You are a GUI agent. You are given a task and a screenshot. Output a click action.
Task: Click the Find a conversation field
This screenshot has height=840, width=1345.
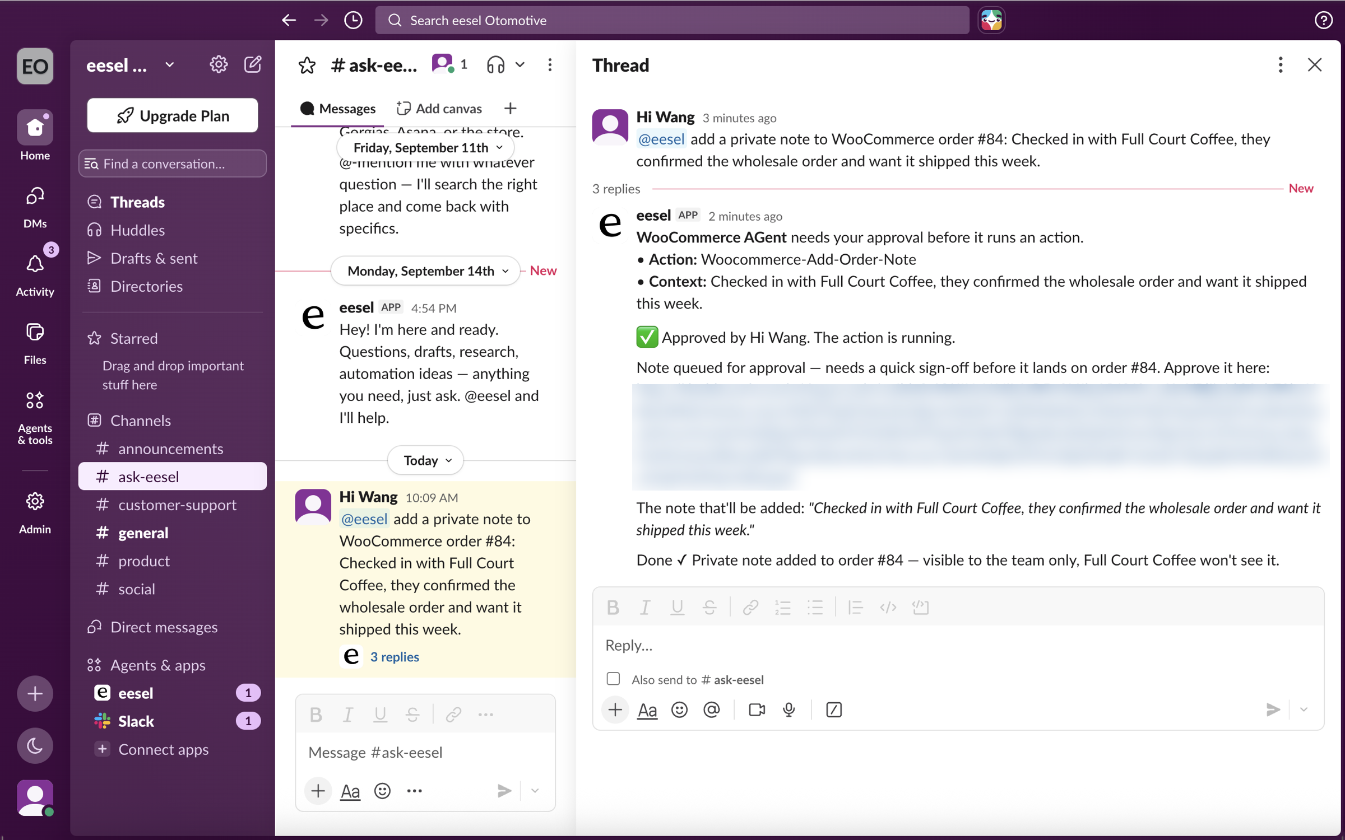(173, 164)
